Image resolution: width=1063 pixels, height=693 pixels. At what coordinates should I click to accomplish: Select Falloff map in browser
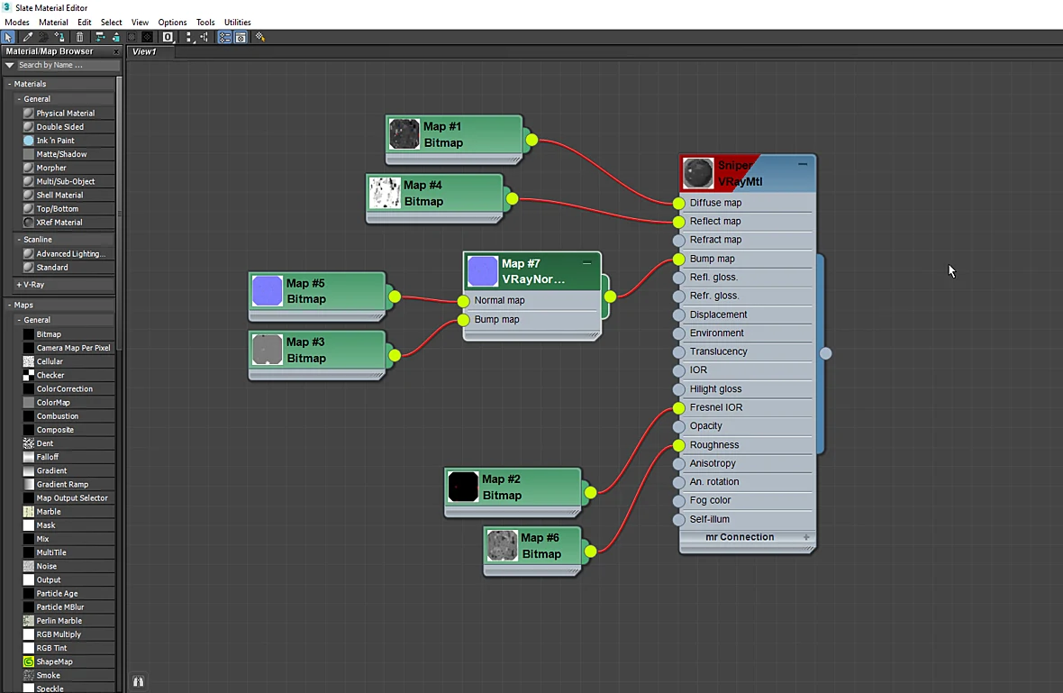pyautogui.click(x=48, y=457)
